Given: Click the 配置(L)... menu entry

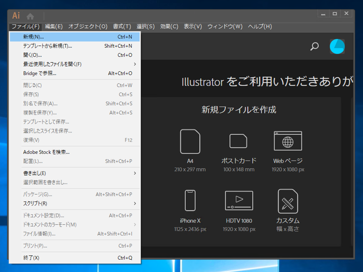Looking at the screenshot, I should tap(75, 161).
